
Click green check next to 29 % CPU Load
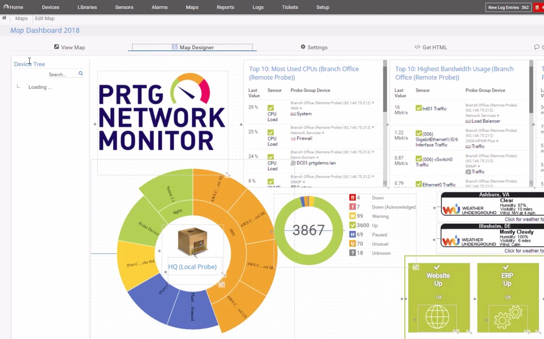point(271,108)
